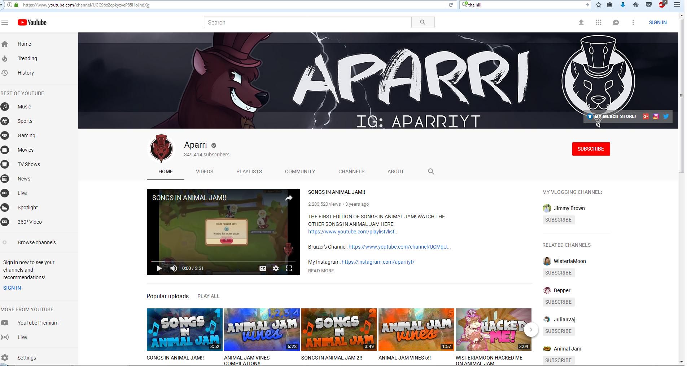Click browser reload button
The image size is (687, 366).
coord(450,5)
